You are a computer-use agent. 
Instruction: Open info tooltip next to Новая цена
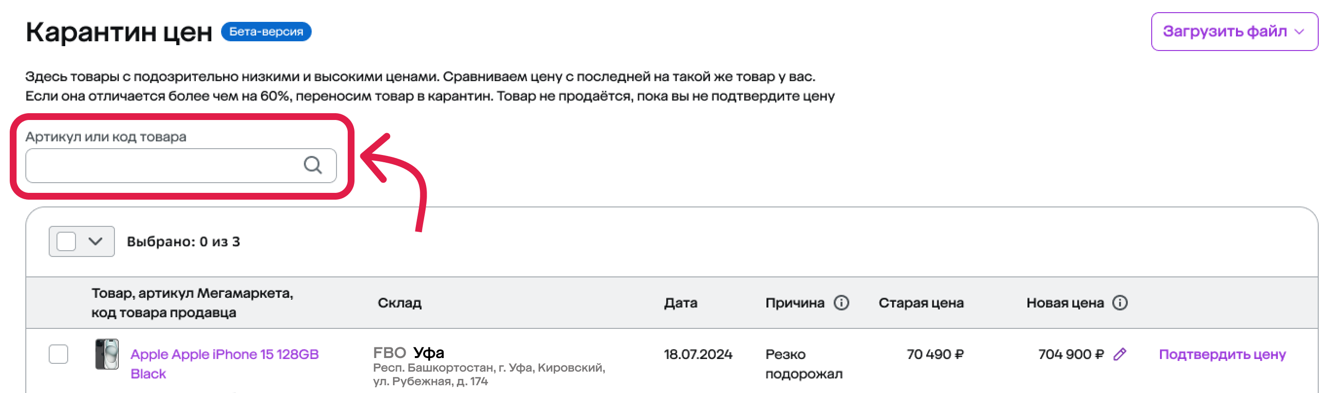pyautogui.click(x=1120, y=303)
